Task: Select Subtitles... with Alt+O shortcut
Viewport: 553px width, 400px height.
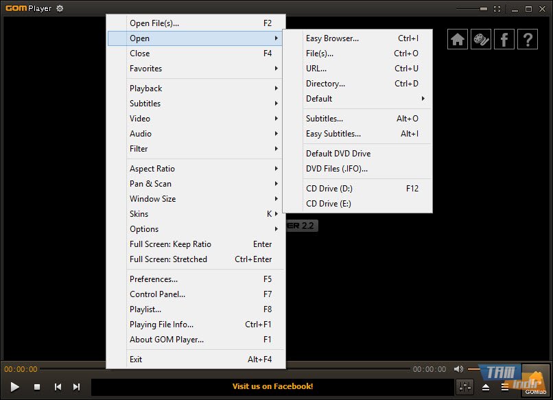Action: click(357, 119)
